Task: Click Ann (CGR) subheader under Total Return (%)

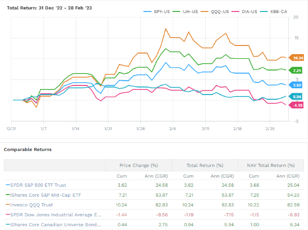Action: [x=222, y=176]
